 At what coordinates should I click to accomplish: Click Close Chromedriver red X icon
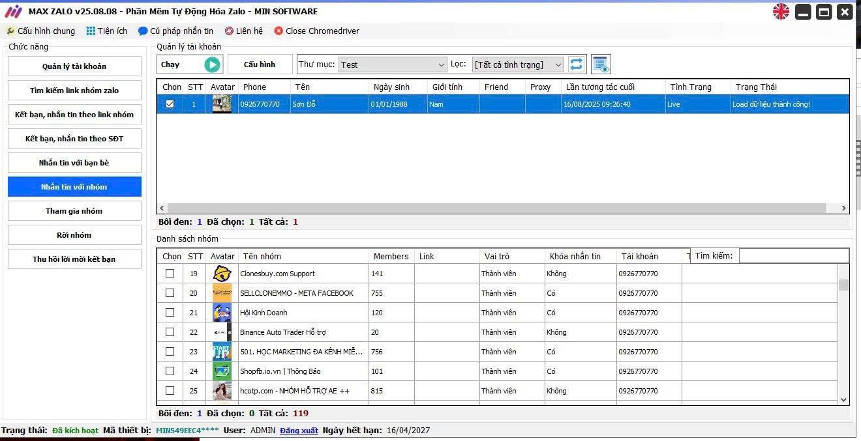coord(279,31)
